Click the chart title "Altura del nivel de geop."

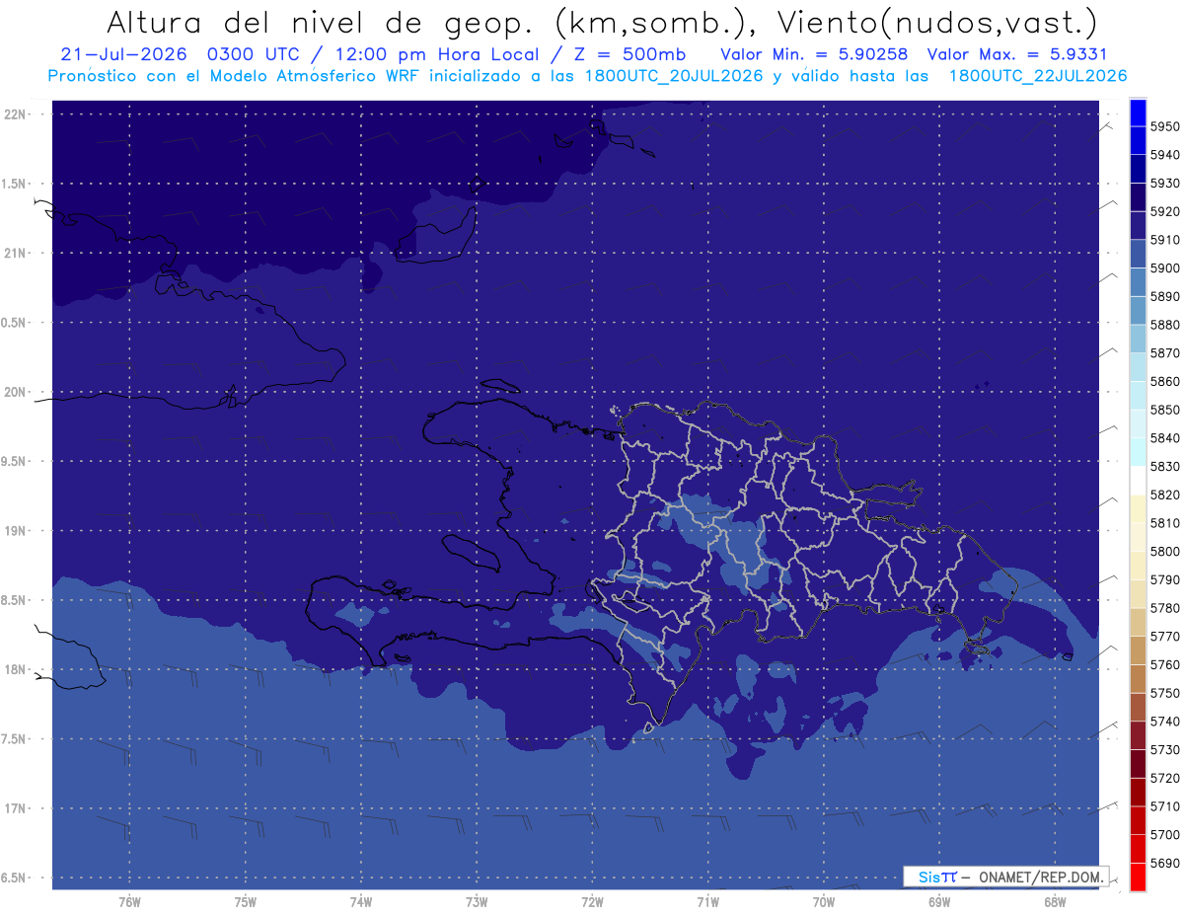point(321,22)
